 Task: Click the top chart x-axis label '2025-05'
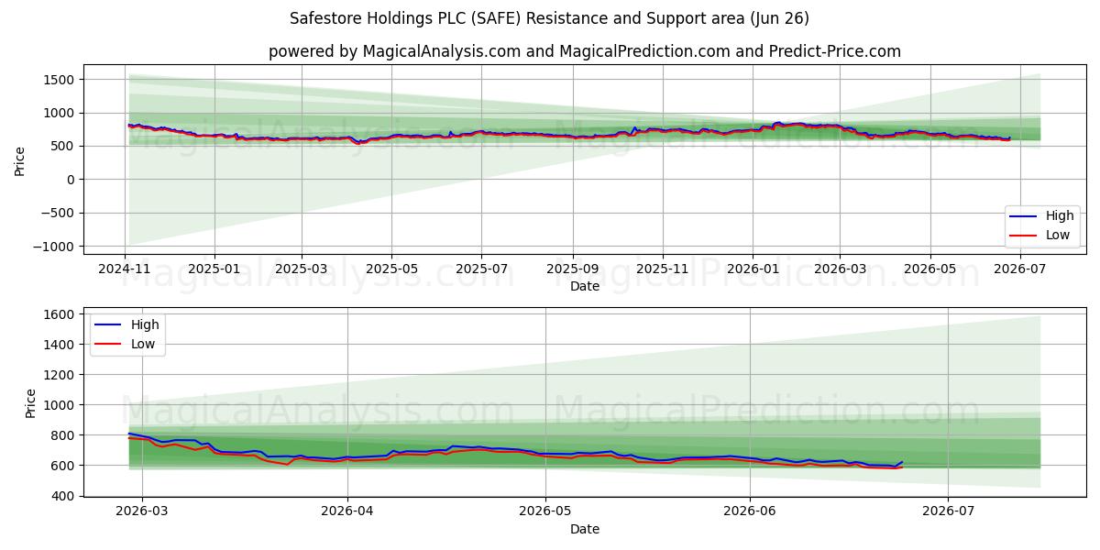[x=391, y=269]
